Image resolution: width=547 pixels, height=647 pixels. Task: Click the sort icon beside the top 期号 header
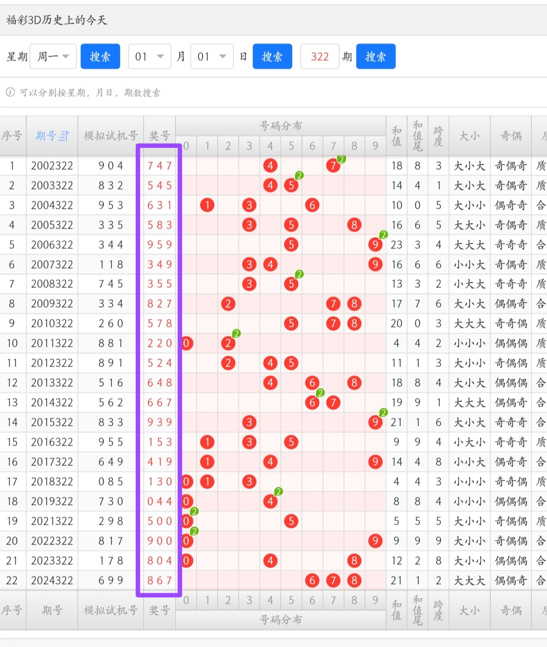coord(64,136)
